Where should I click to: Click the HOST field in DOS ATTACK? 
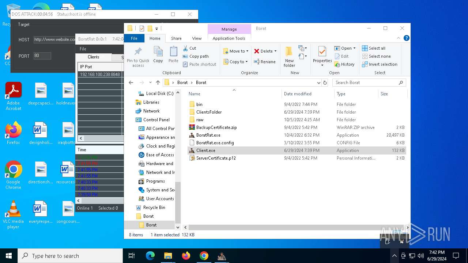click(54, 39)
